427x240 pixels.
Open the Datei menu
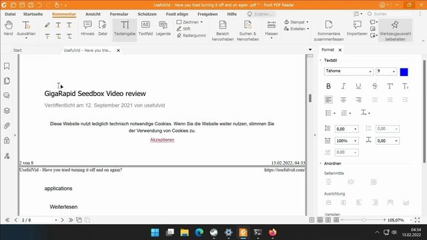10,14
